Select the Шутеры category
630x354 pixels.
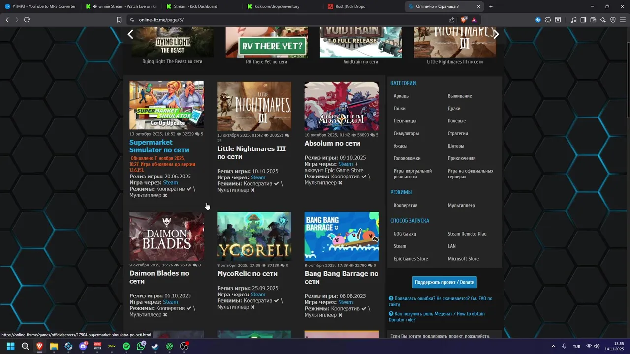pyautogui.click(x=456, y=146)
